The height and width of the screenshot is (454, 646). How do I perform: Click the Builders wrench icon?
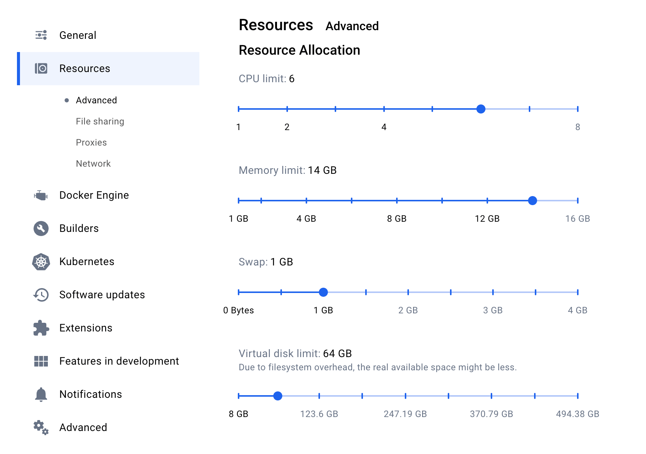[41, 229]
